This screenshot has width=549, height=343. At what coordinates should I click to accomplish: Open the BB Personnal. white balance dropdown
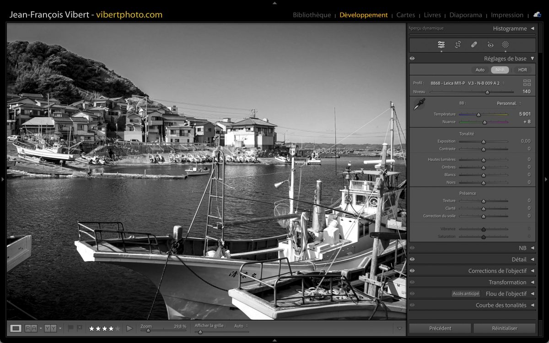coord(509,103)
